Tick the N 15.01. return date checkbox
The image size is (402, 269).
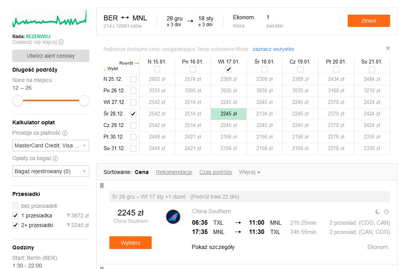tap(157, 69)
